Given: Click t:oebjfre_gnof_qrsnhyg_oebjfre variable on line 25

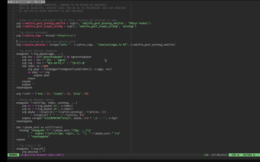Looking at the screenshot, I should tap(44, 23).
